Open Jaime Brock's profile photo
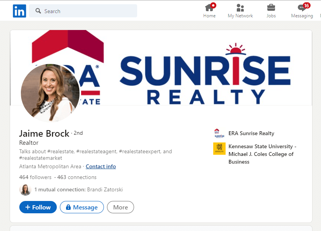Image resolution: width=321 pixels, height=231 pixels. [50, 92]
